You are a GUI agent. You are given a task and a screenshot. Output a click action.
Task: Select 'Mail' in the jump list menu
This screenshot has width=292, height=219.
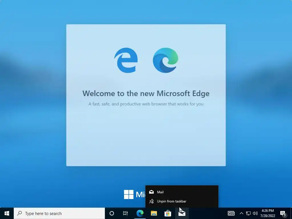pos(182,192)
